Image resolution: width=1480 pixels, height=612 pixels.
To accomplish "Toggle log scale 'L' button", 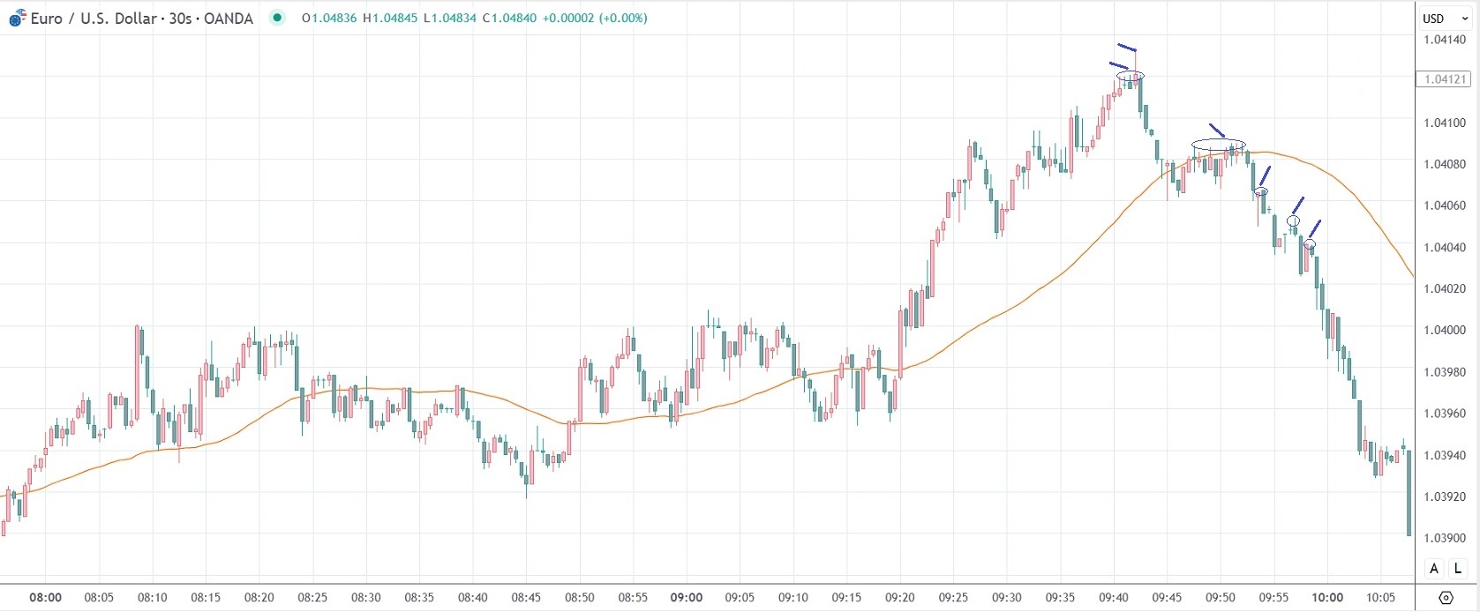I will pyautogui.click(x=1458, y=569).
